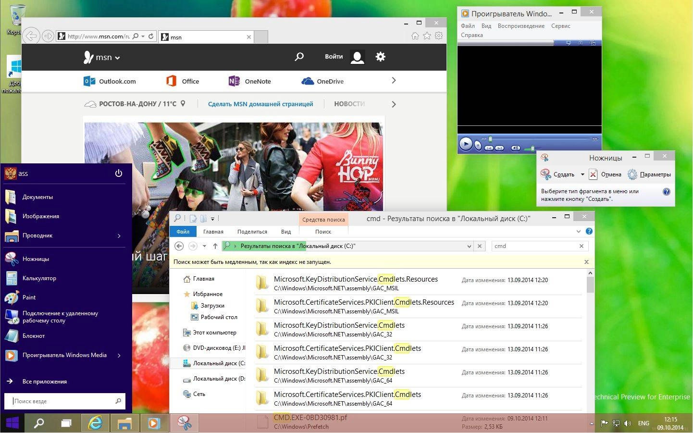Launch Internet Explorer from the taskbar
The image size is (693, 433).
coord(95,423)
